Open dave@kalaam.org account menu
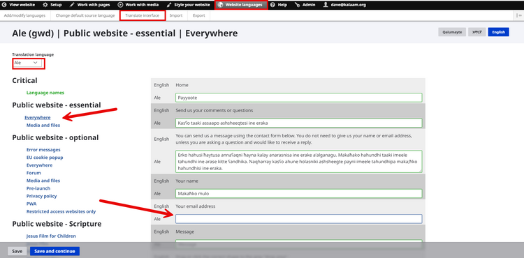The width and height of the screenshot is (524, 258). [344, 5]
